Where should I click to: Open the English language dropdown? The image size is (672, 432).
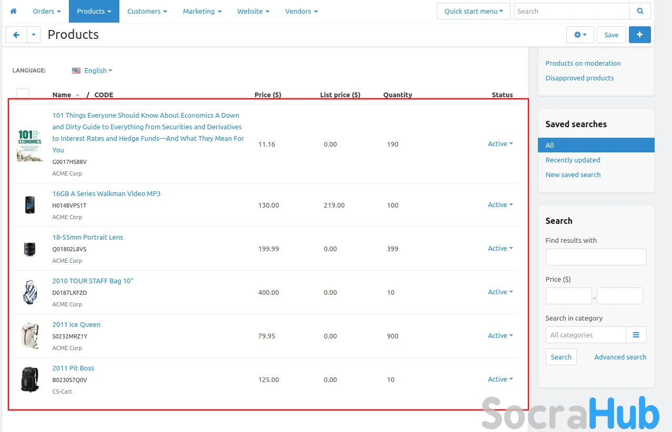93,70
